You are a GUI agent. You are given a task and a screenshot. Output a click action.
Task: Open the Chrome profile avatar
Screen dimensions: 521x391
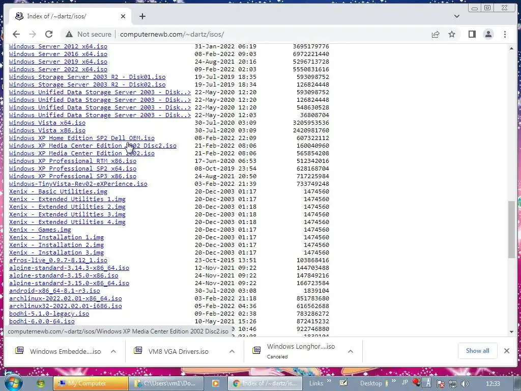(488, 34)
